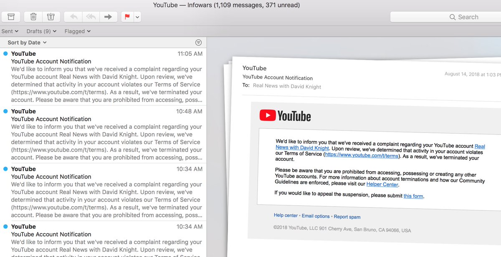The image size is (501, 257).
Task: Open the YouTube message from 10:48 AM
Action: click(103, 134)
